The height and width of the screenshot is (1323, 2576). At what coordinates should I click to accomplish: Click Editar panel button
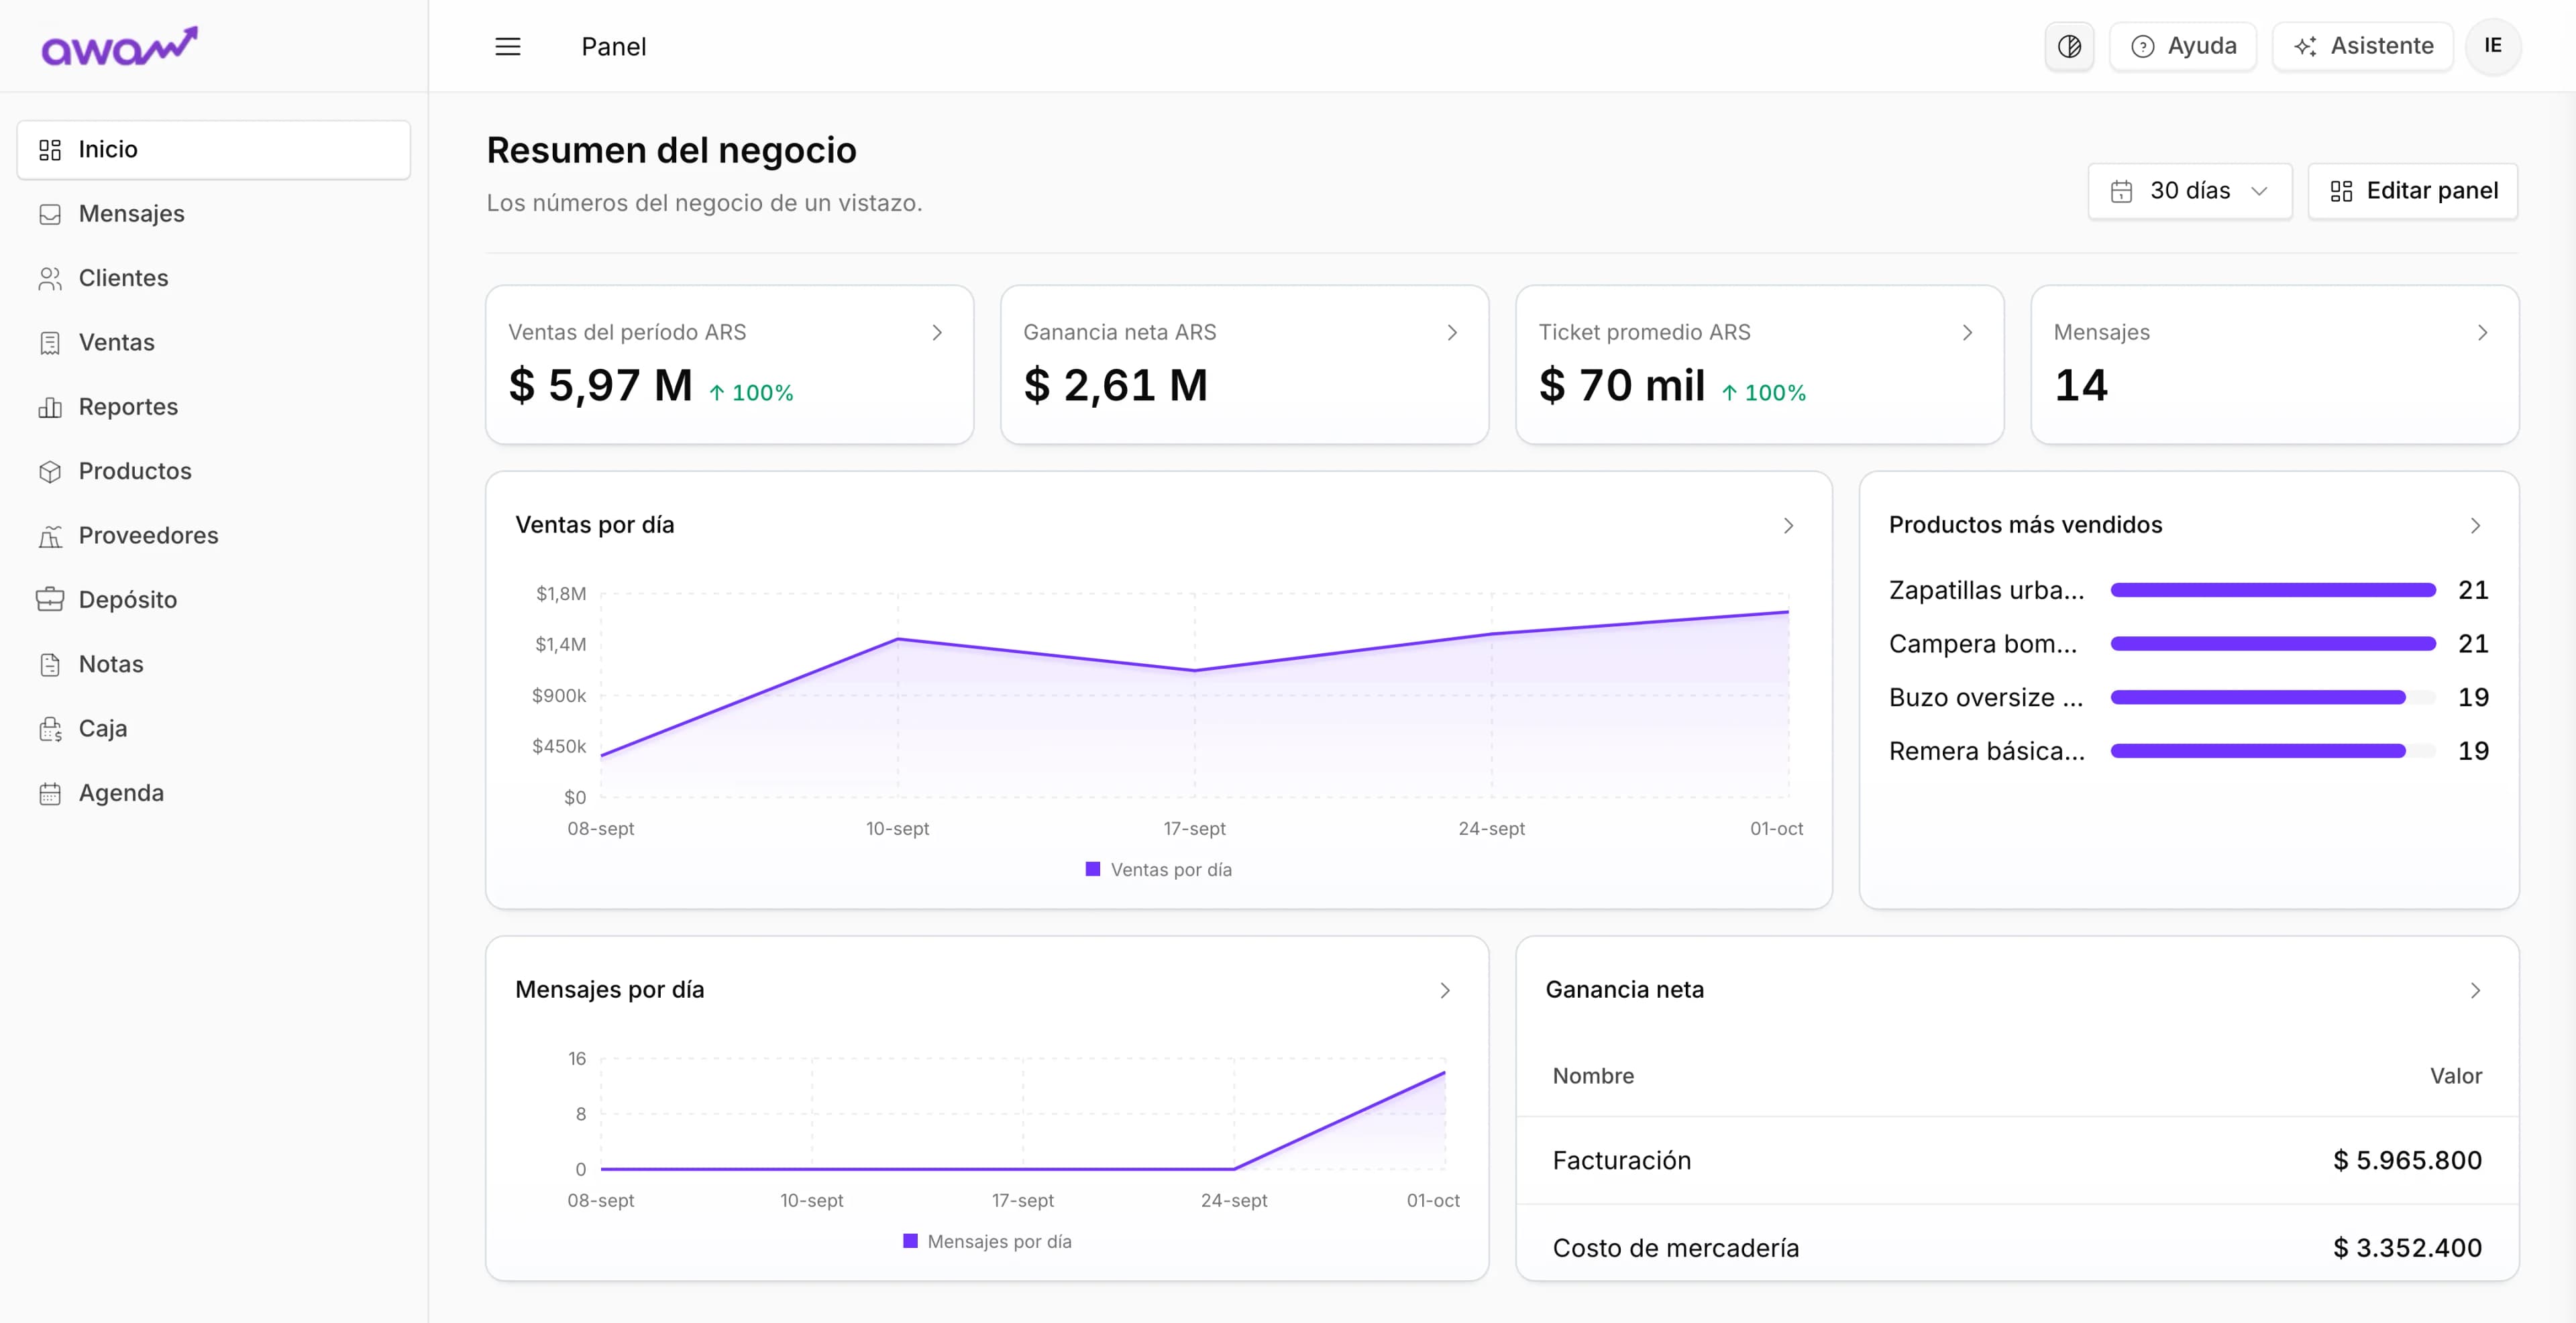pos(2413,191)
